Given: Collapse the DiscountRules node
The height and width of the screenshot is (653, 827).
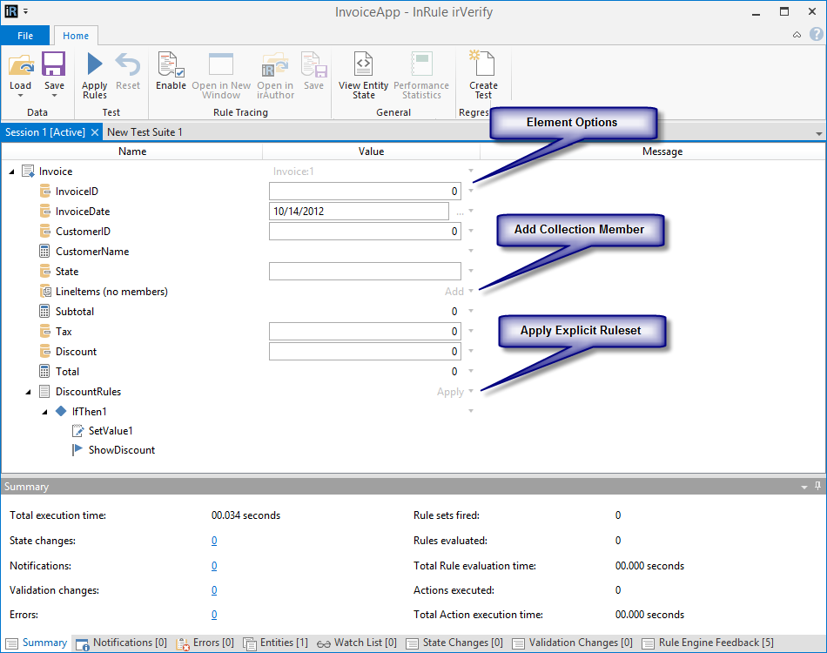Looking at the screenshot, I should (29, 392).
